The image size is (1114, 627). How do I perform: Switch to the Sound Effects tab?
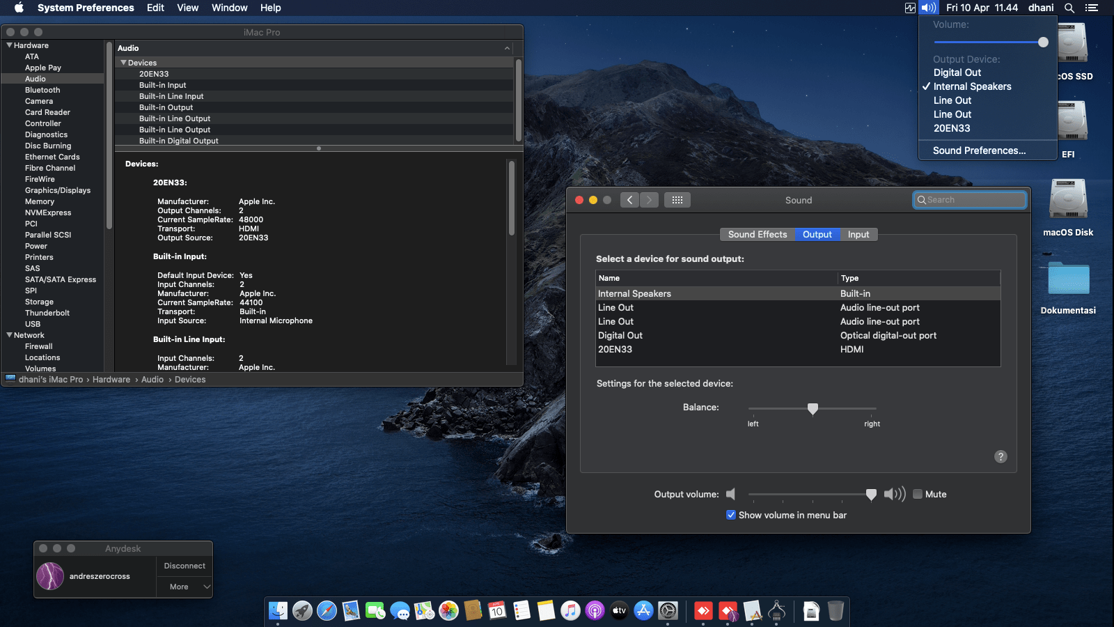[758, 234]
